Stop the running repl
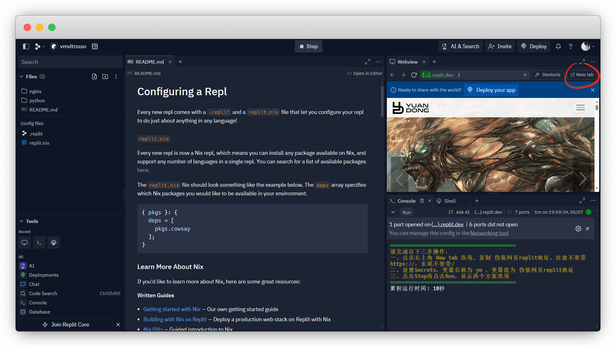 pos(308,46)
